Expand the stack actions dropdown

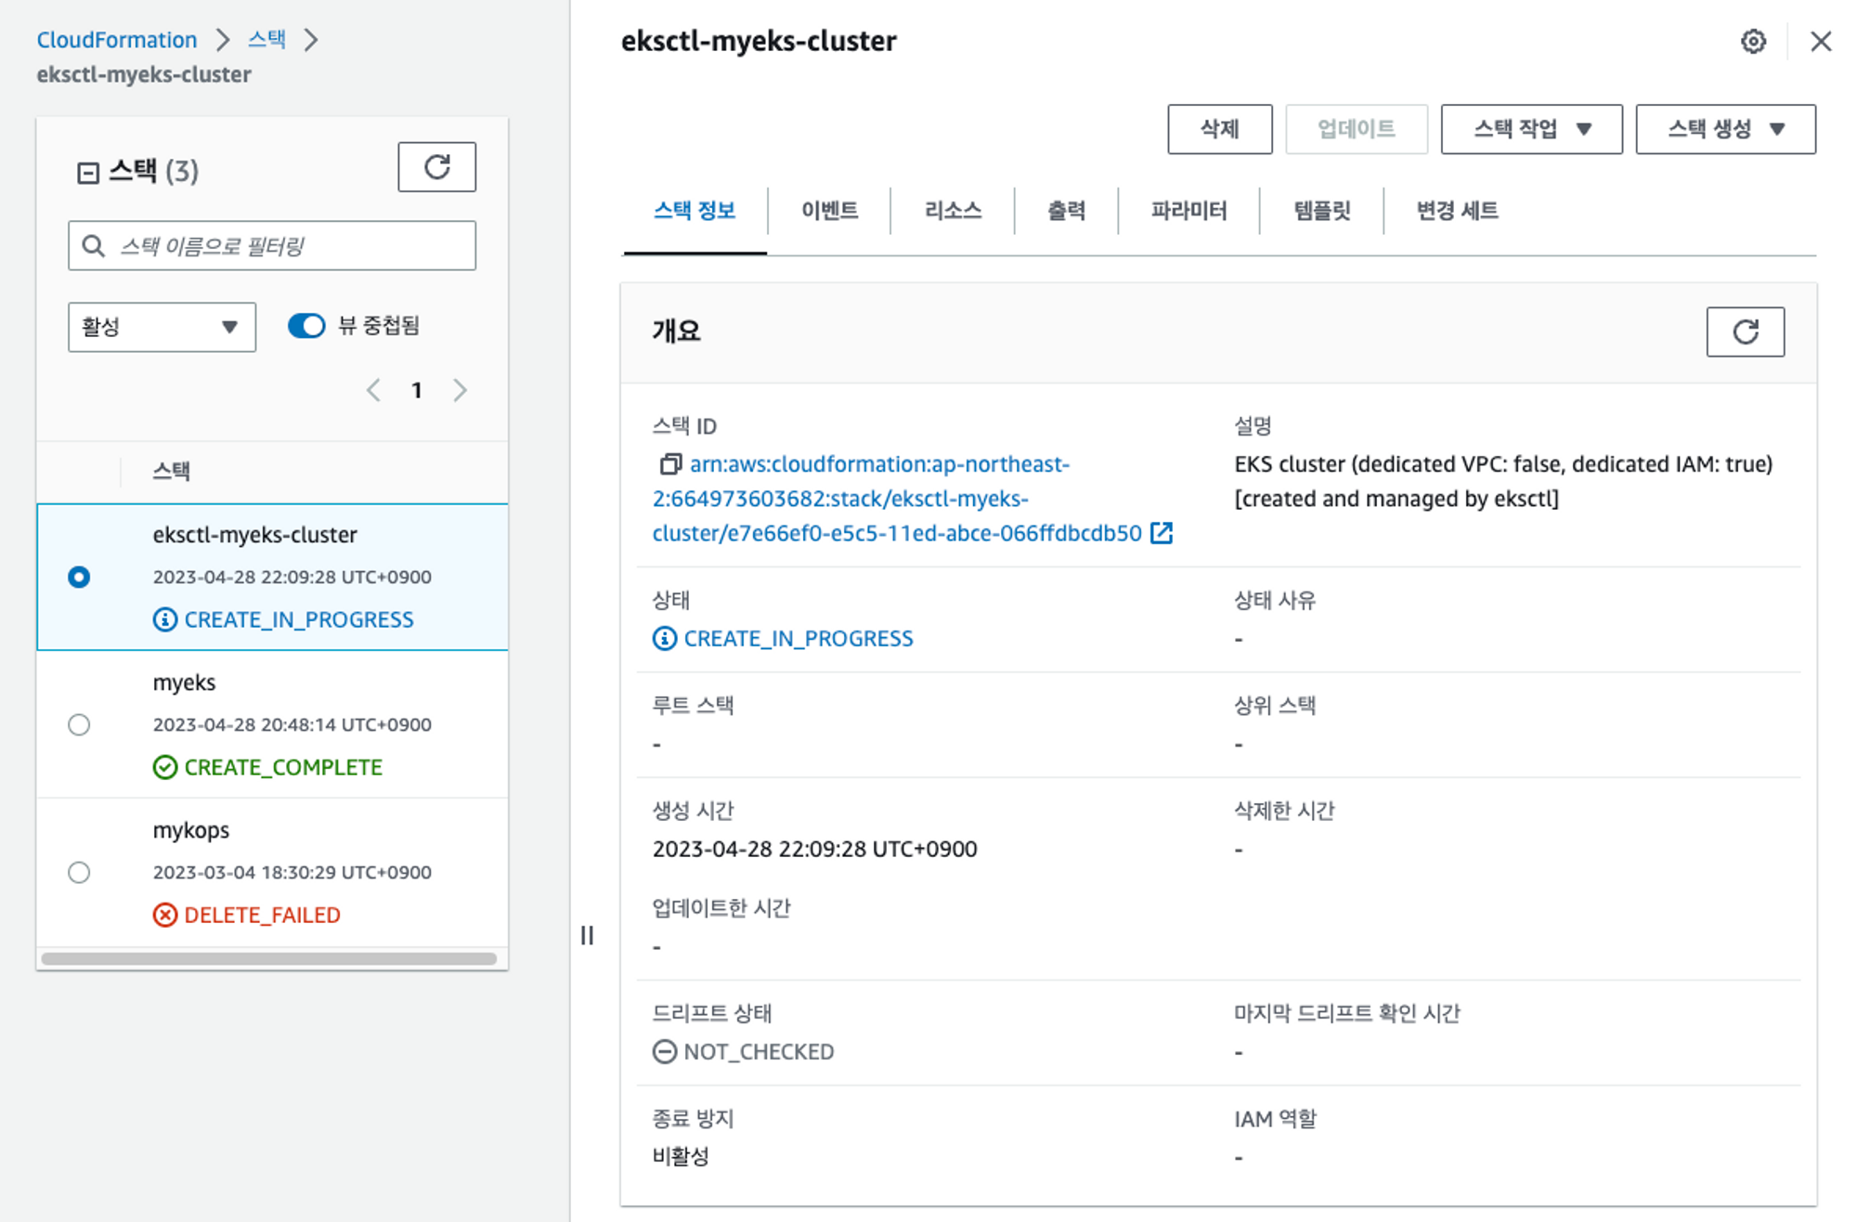point(1530,129)
